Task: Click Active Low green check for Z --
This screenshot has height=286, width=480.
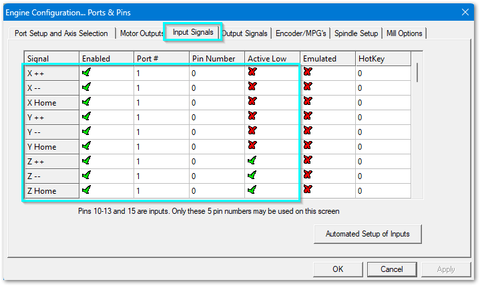Action: 251,175
